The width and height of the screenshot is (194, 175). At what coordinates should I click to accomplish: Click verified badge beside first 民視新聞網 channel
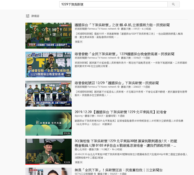point(118,29)
